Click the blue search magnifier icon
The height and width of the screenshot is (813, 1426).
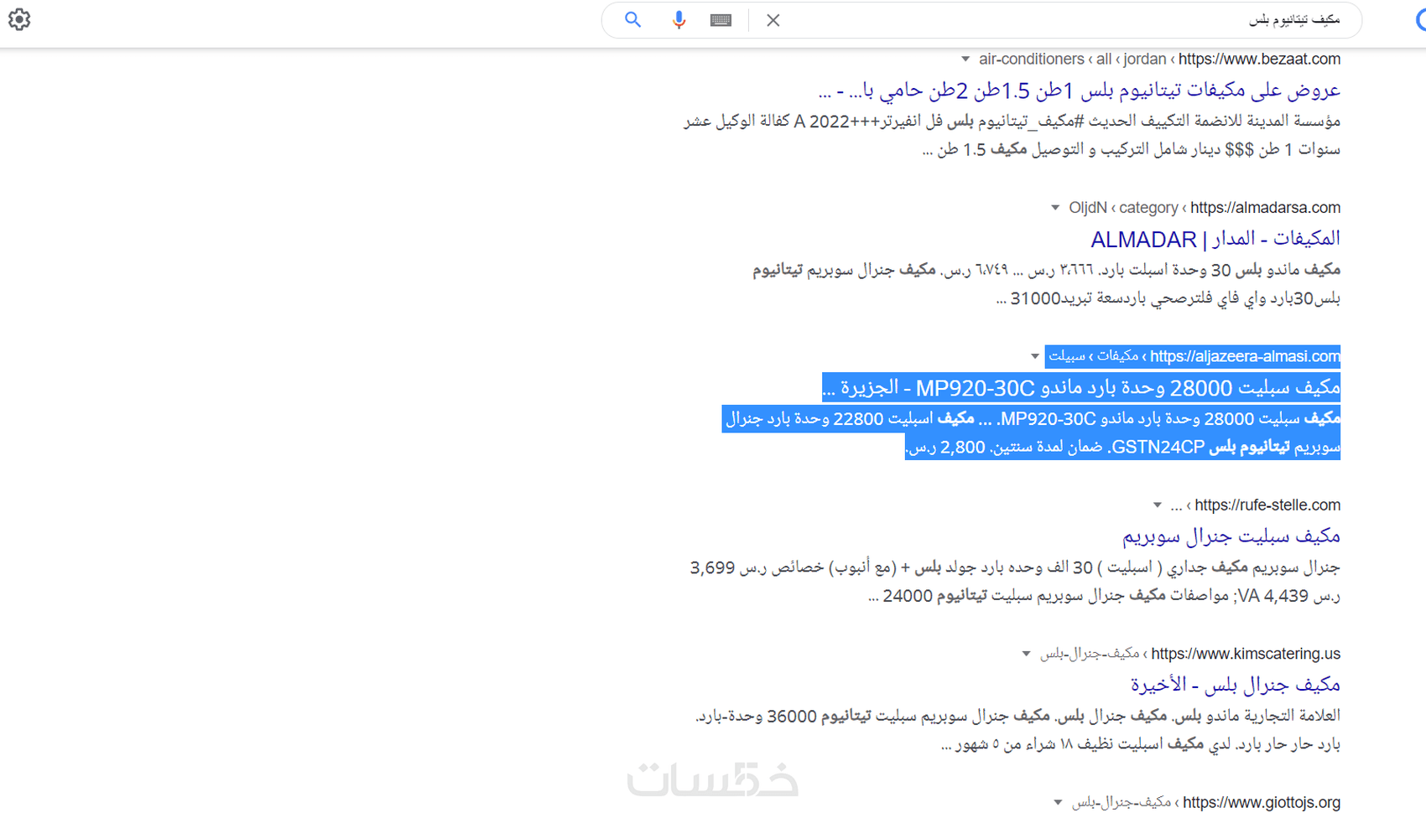coord(632,19)
